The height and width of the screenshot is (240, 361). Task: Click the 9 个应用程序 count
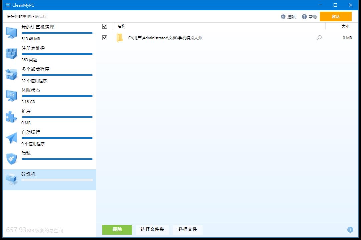[33, 144]
